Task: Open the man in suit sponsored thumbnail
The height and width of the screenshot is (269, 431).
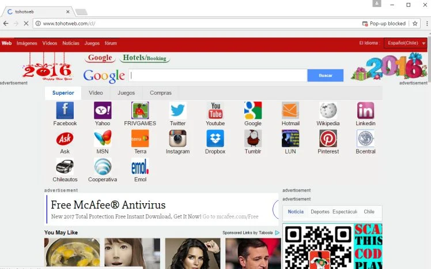Action: click(x=253, y=253)
